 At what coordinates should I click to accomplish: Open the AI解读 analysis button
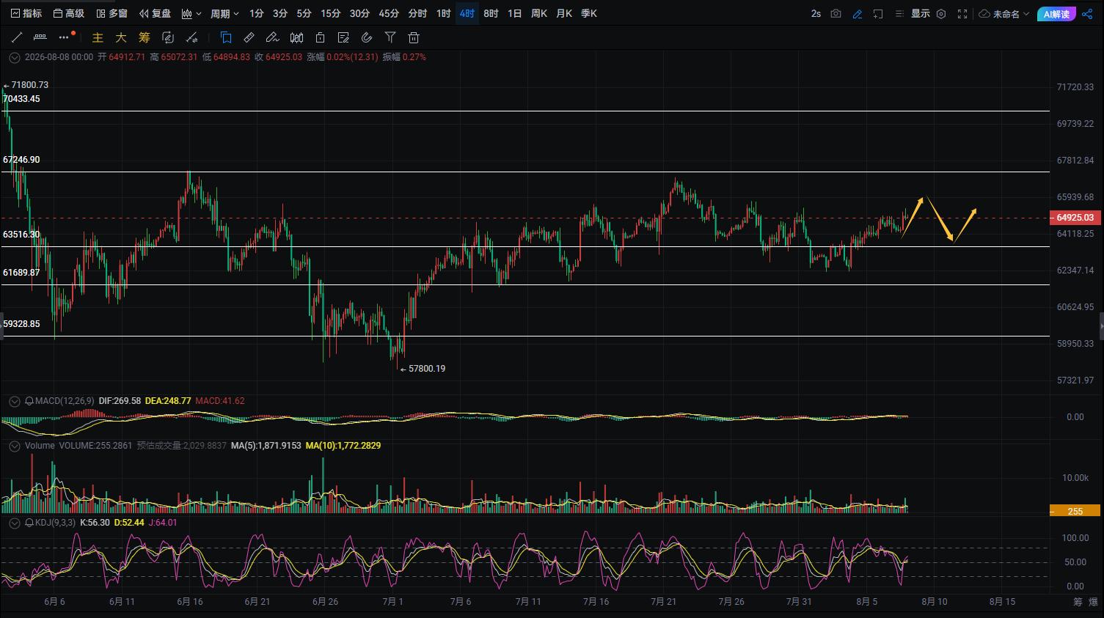click(1056, 14)
